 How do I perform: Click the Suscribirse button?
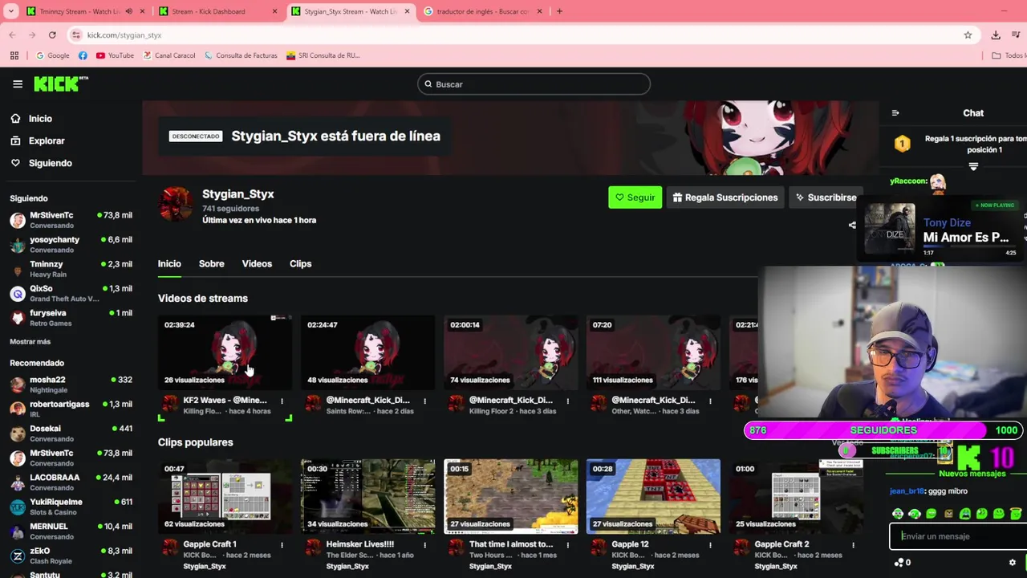(x=826, y=197)
